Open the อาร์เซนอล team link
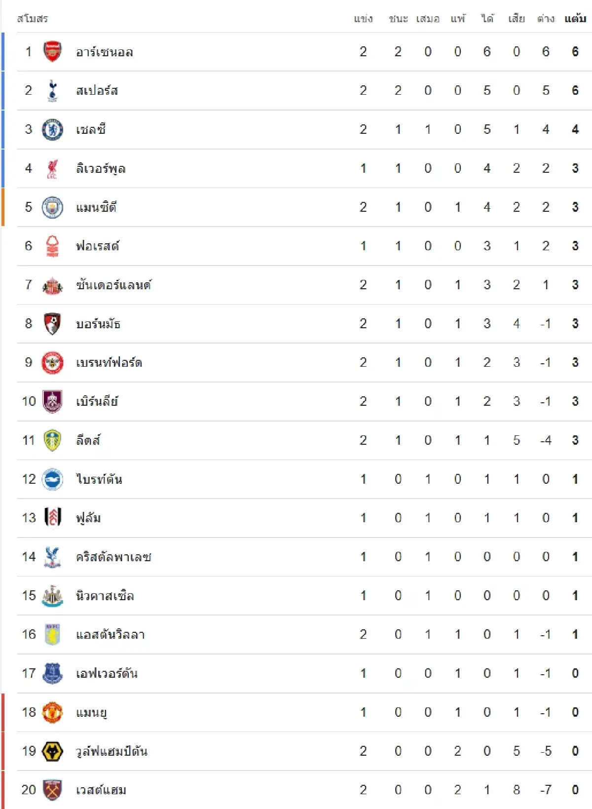Viewport: 592px width, 809px height. (104, 52)
